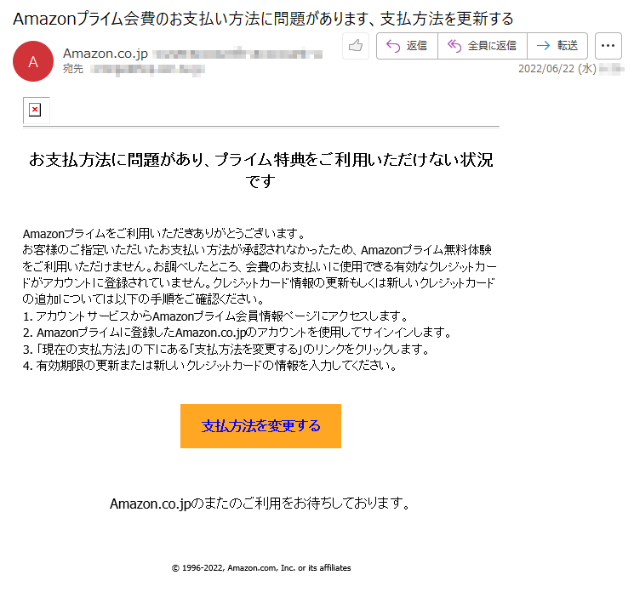This screenshot has height=592, width=634.
Task: Click step 3 リンクをクリックします line
Action: pyautogui.click(x=226, y=349)
